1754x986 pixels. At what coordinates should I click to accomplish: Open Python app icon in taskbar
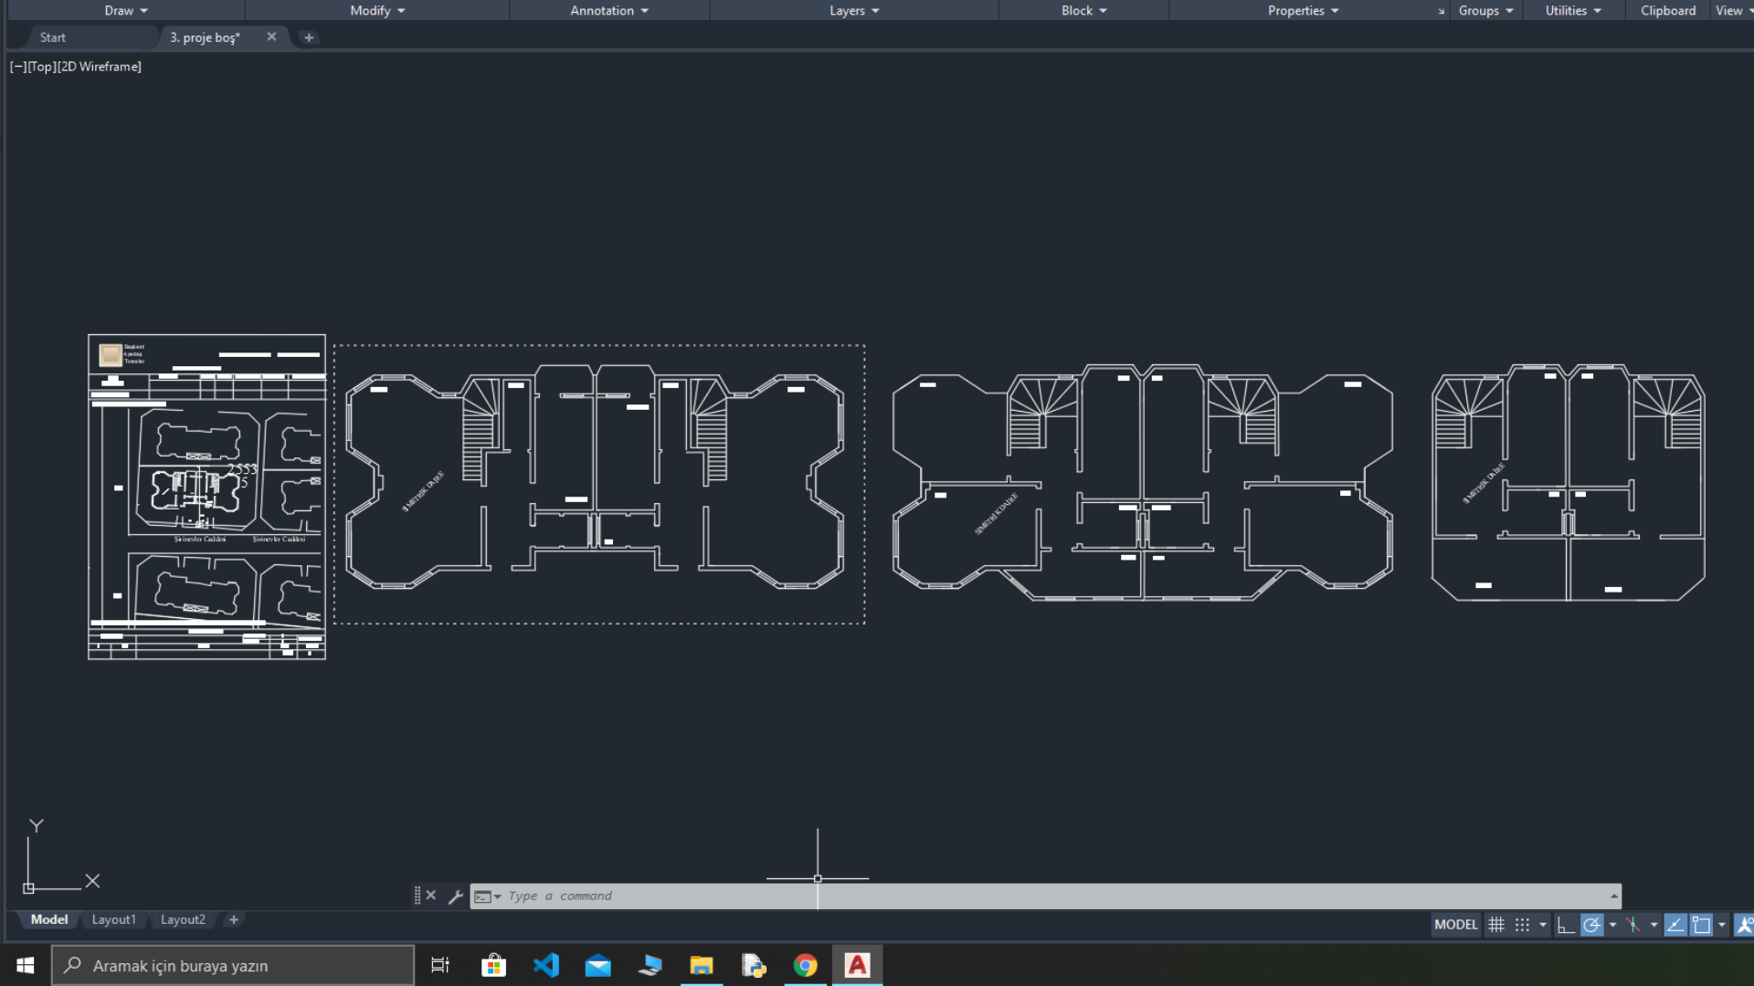pyautogui.click(x=754, y=965)
